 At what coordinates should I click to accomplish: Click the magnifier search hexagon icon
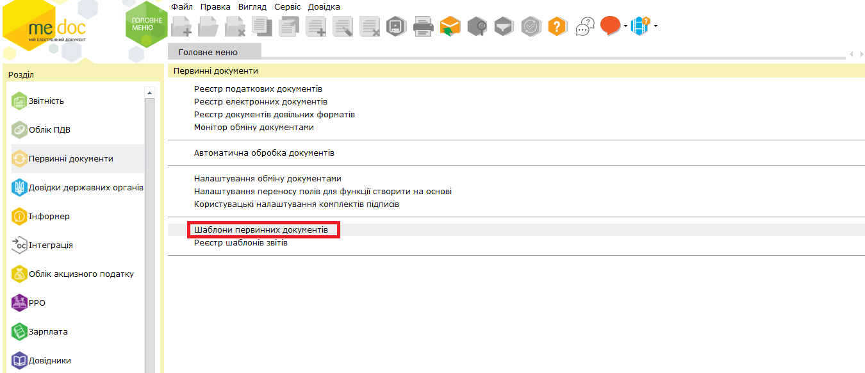coord(477,26)
